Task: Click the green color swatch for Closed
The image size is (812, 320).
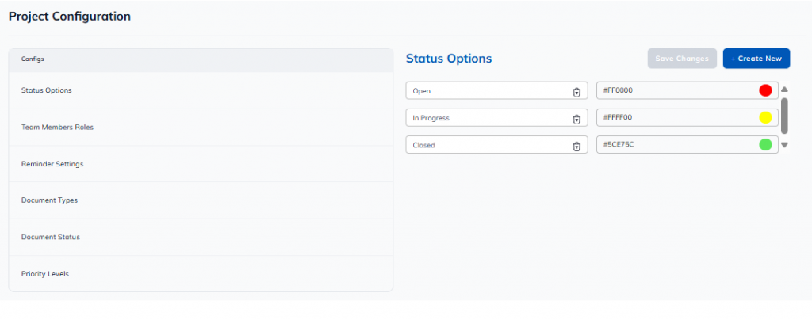Action: 765,145
